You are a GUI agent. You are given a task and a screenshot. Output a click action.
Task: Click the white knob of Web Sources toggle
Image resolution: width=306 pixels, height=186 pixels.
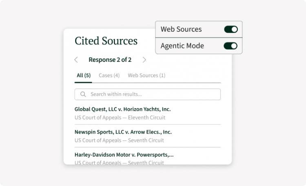(234, 29)
